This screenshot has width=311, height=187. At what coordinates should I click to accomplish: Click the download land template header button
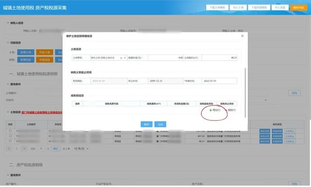[x=217, y=8]
